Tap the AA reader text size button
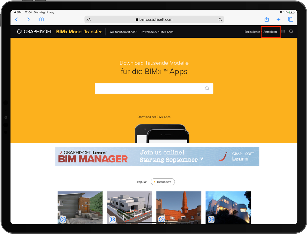 pyautogui.click(x=89, y=20)
